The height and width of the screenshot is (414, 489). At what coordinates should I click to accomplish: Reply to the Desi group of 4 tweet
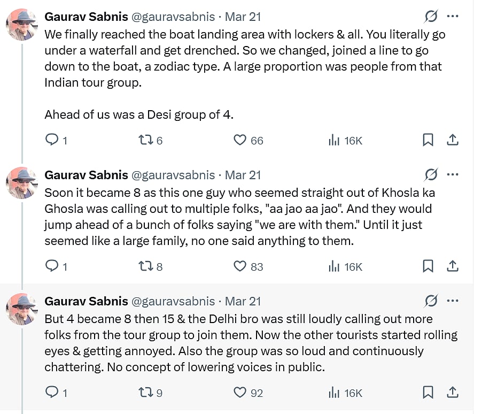point(52,140)
